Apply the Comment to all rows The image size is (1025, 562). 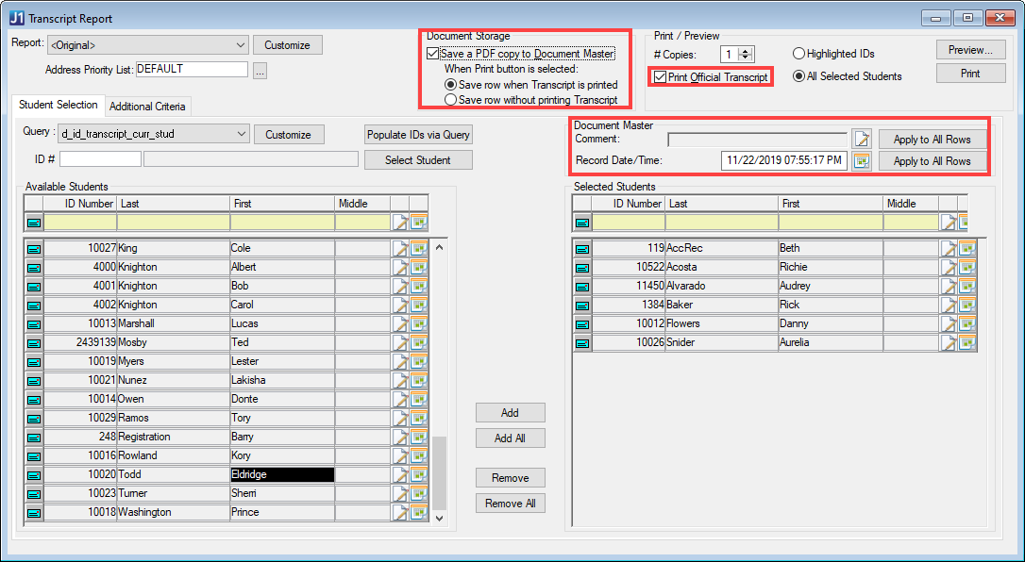933,139
